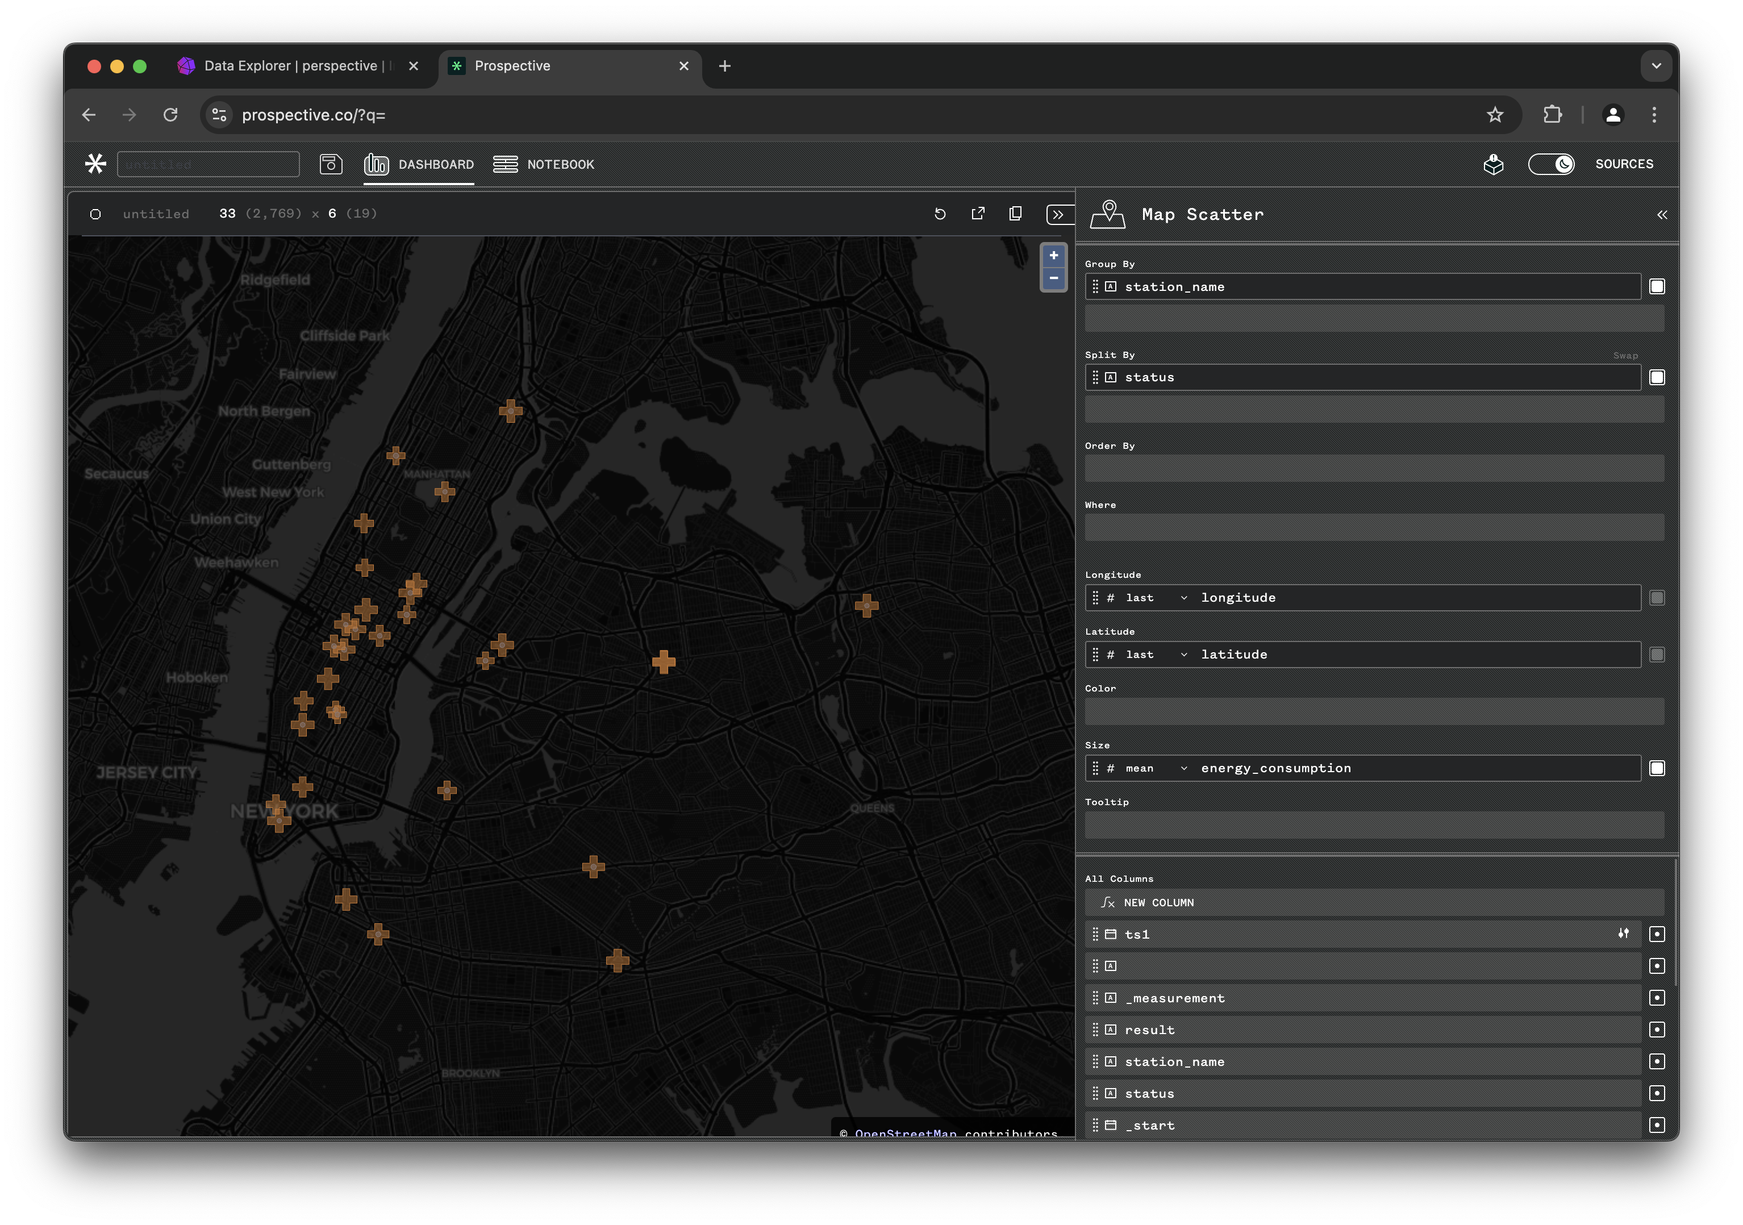This screenshot has height=1225, width=1743.
Task: Switch to the DASHBOARD tab
Action: point(419,165)
